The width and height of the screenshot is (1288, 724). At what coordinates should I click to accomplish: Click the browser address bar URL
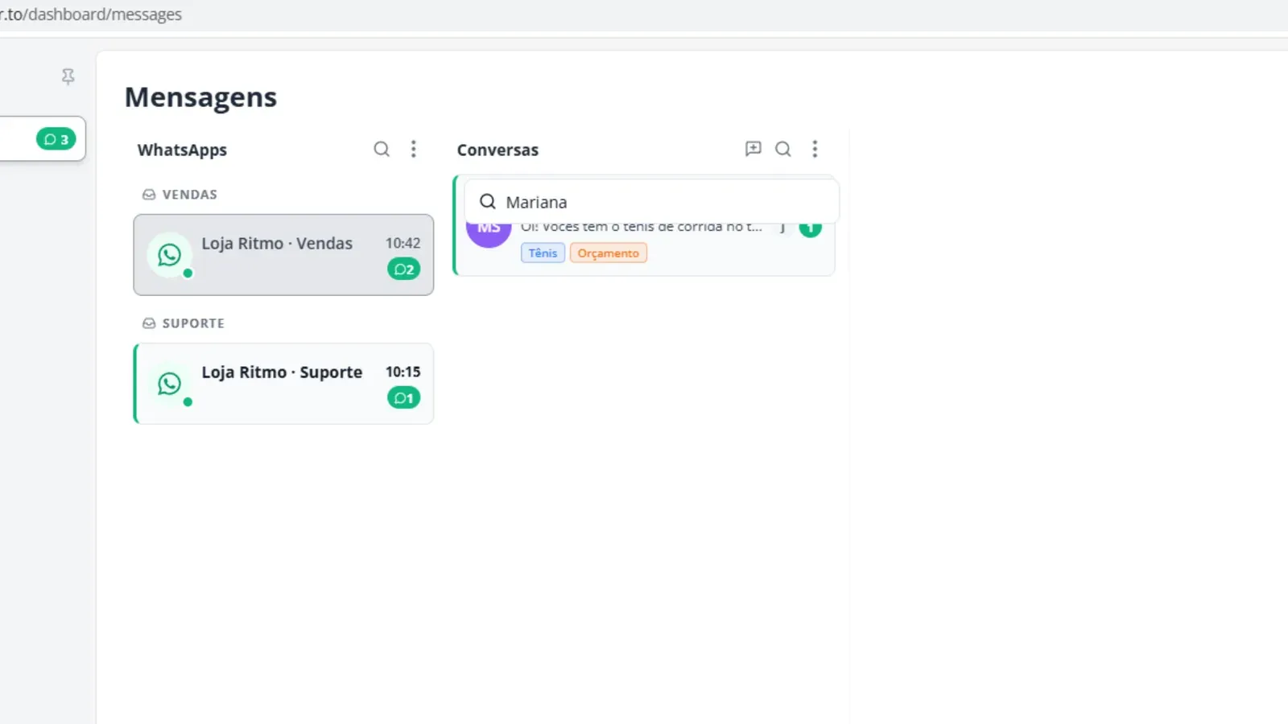(x=91, y=14)
